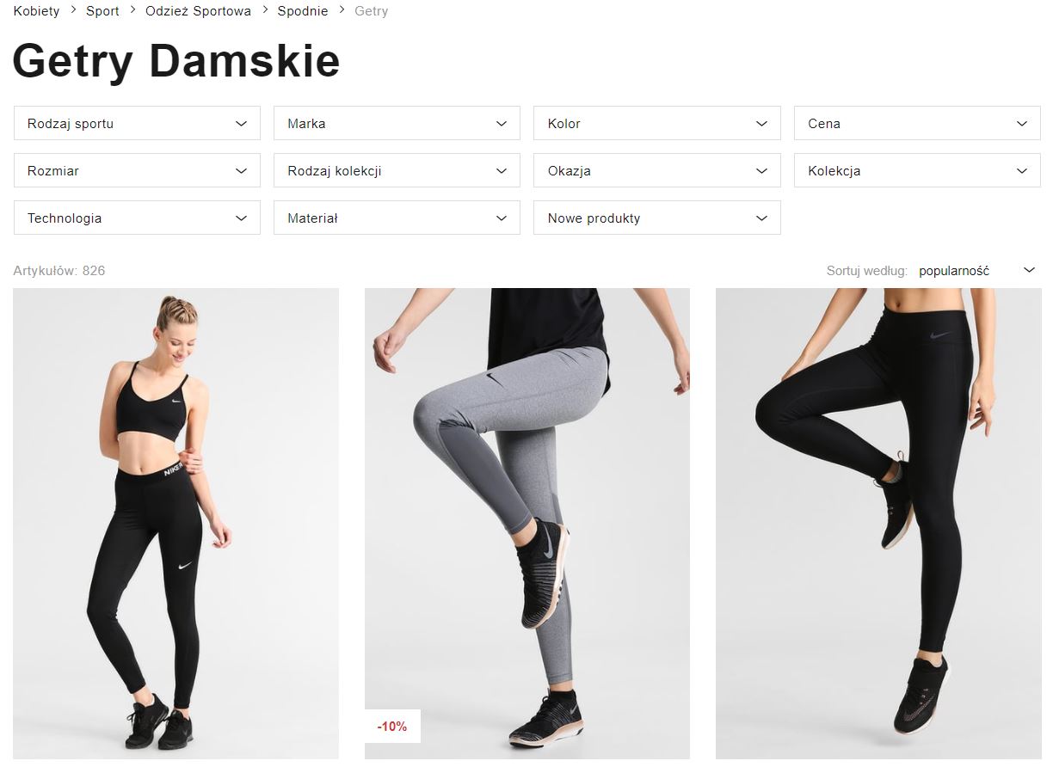
Task: Expand the Rodzaj kolekcji filter
Action: [x=397, y=170]
